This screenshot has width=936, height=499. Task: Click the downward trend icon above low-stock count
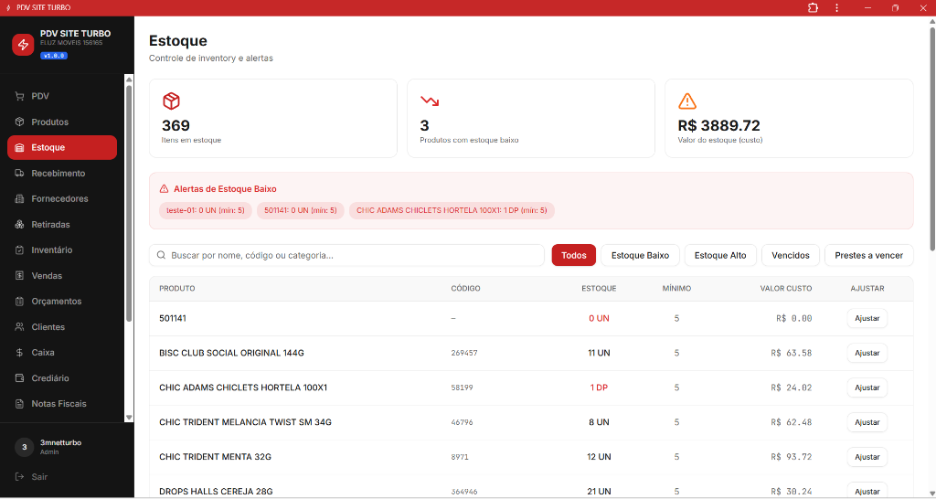(430, 101)
